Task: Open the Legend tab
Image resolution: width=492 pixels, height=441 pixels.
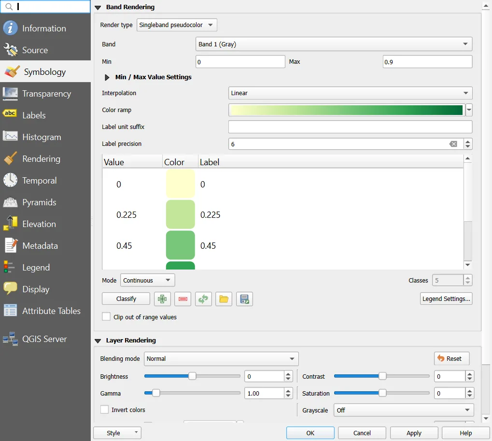Action: pyautogui.click(x=45, y=268)
